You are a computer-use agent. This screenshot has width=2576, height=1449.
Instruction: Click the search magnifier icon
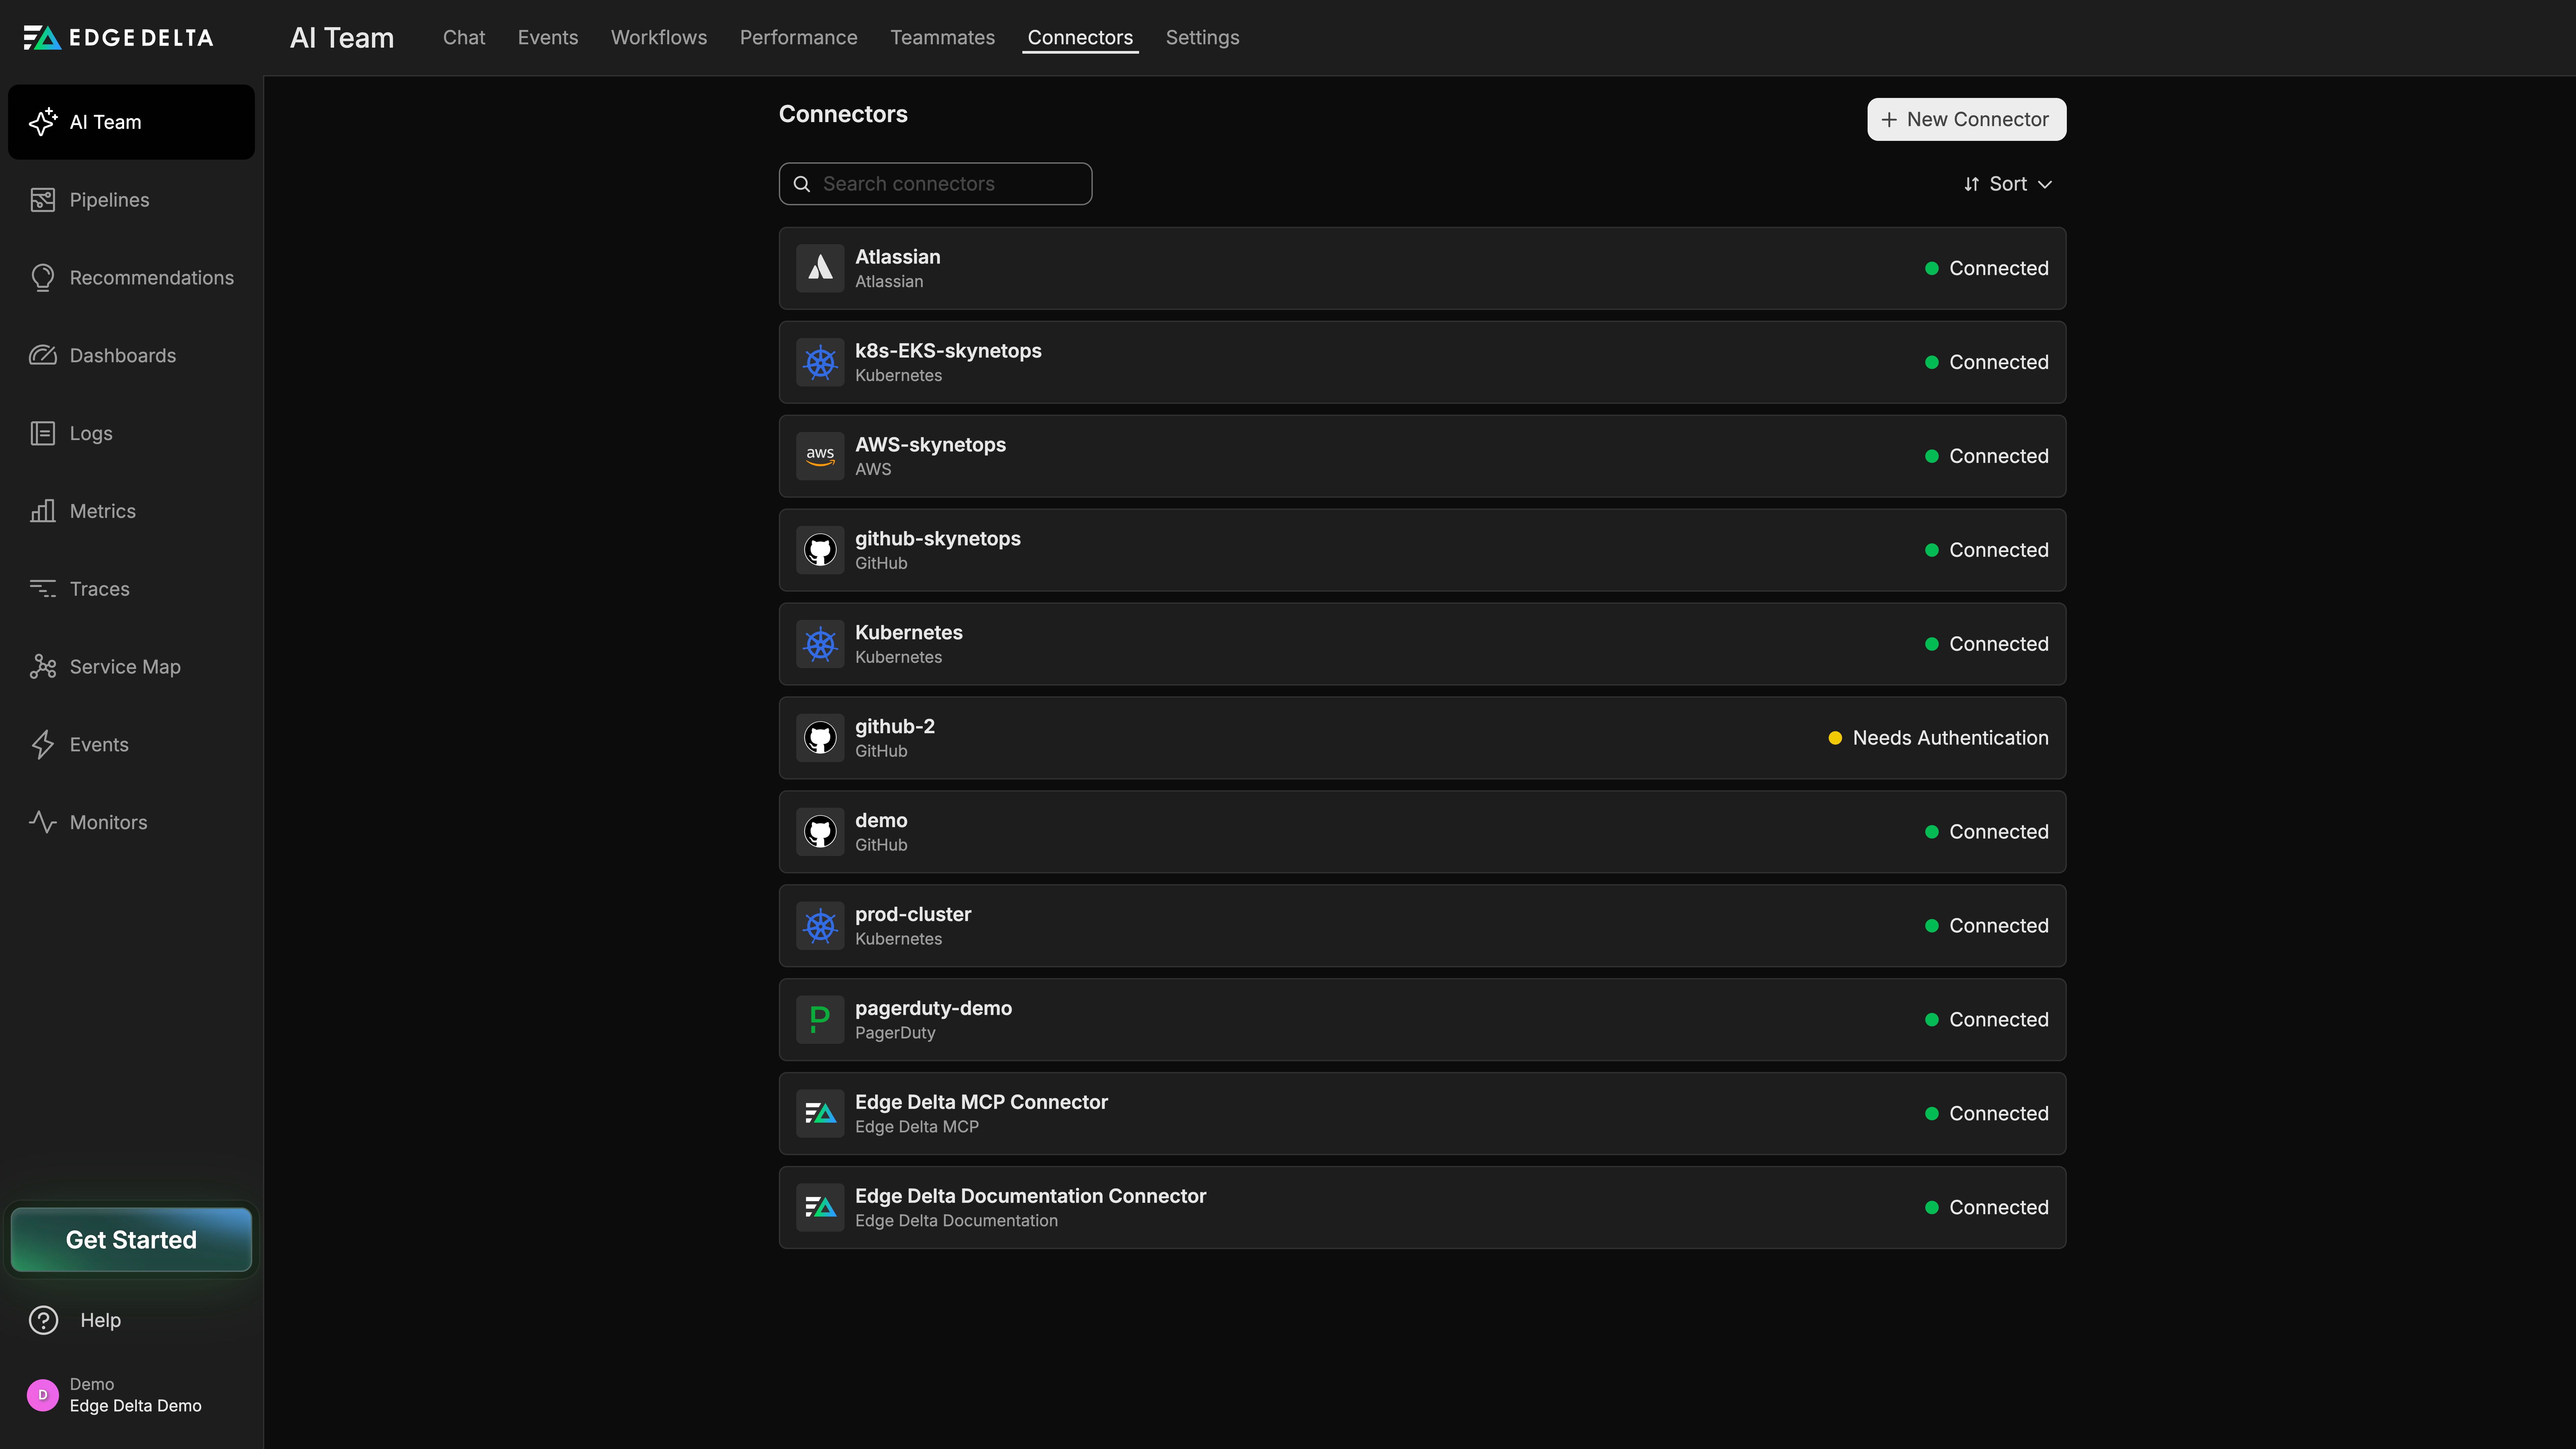802,184
